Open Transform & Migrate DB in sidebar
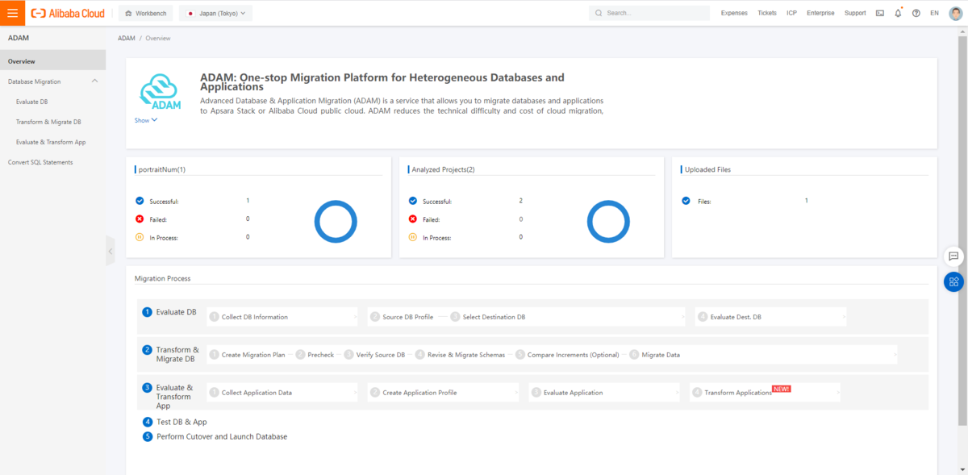 click(48, 122)
